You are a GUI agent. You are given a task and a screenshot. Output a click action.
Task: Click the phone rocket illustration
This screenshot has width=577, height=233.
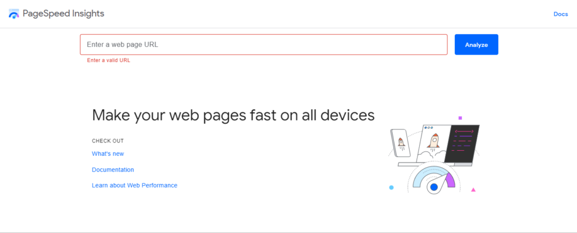[401, 143]
